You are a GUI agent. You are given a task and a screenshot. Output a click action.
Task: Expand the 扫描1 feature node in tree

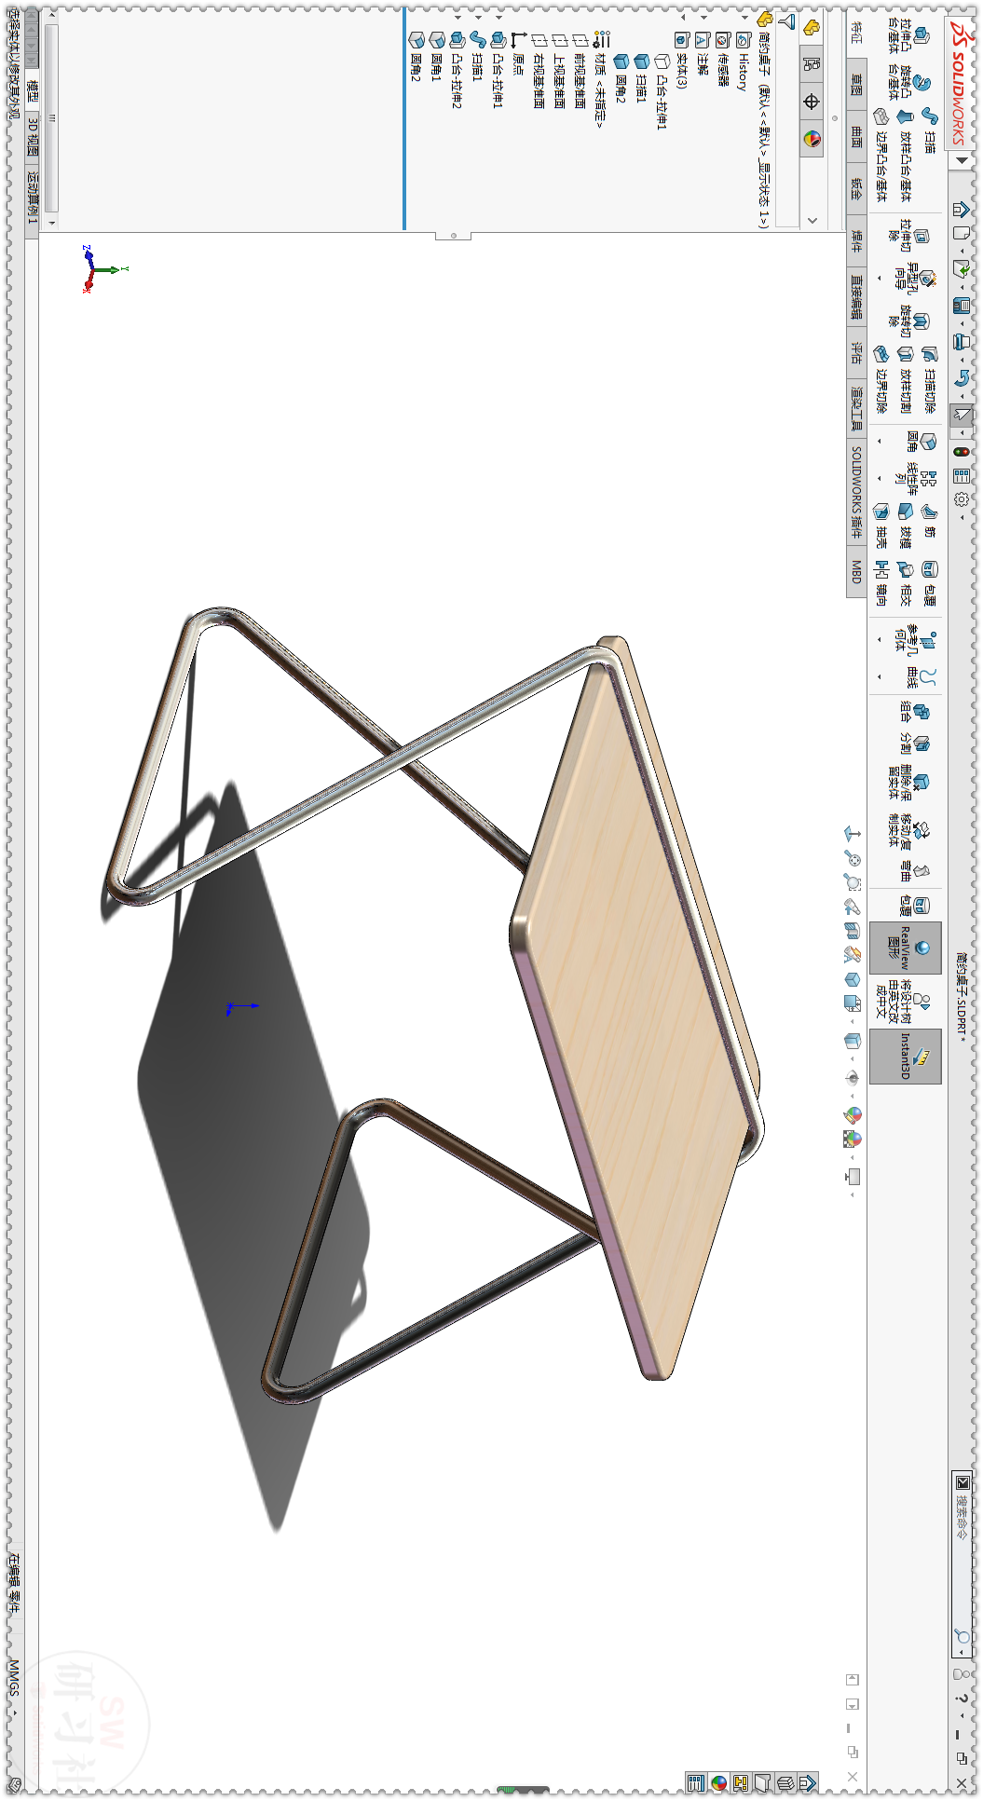point(479,17)
